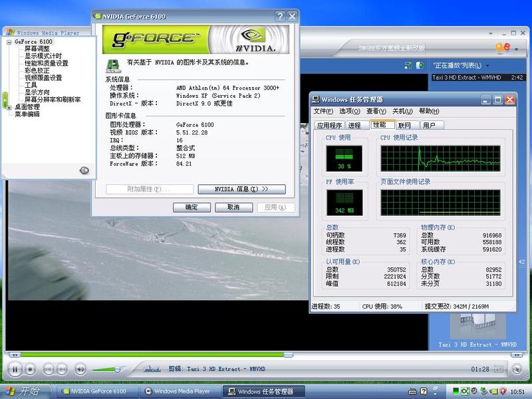The image size is (532, 399).
Task: Select 性能和质量设置 in the tree
Action: tap(46, 63)
